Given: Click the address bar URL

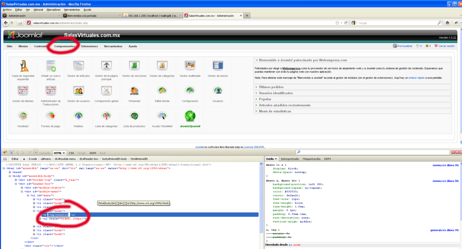Looking at the screenshot, I should pos(60,23).
